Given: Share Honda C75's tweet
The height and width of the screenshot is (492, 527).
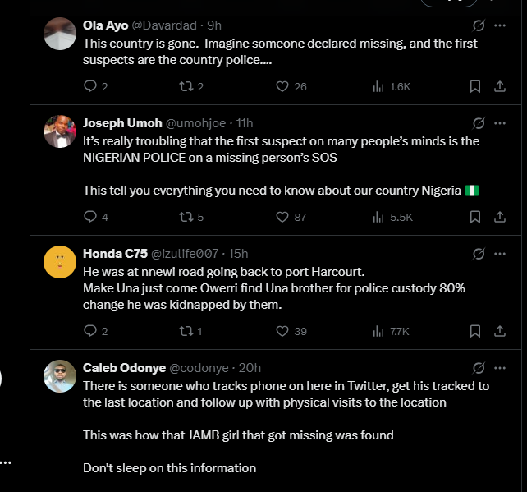Looking at the screenshot, I should 499,331.
